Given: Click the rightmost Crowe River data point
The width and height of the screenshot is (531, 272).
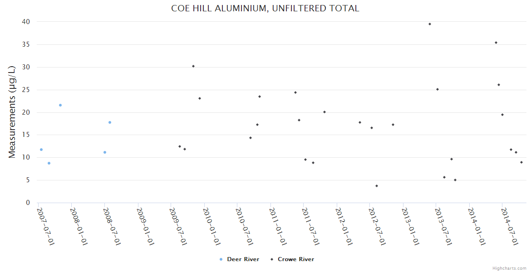Looking at the screenshot, I should click(521, 162).
